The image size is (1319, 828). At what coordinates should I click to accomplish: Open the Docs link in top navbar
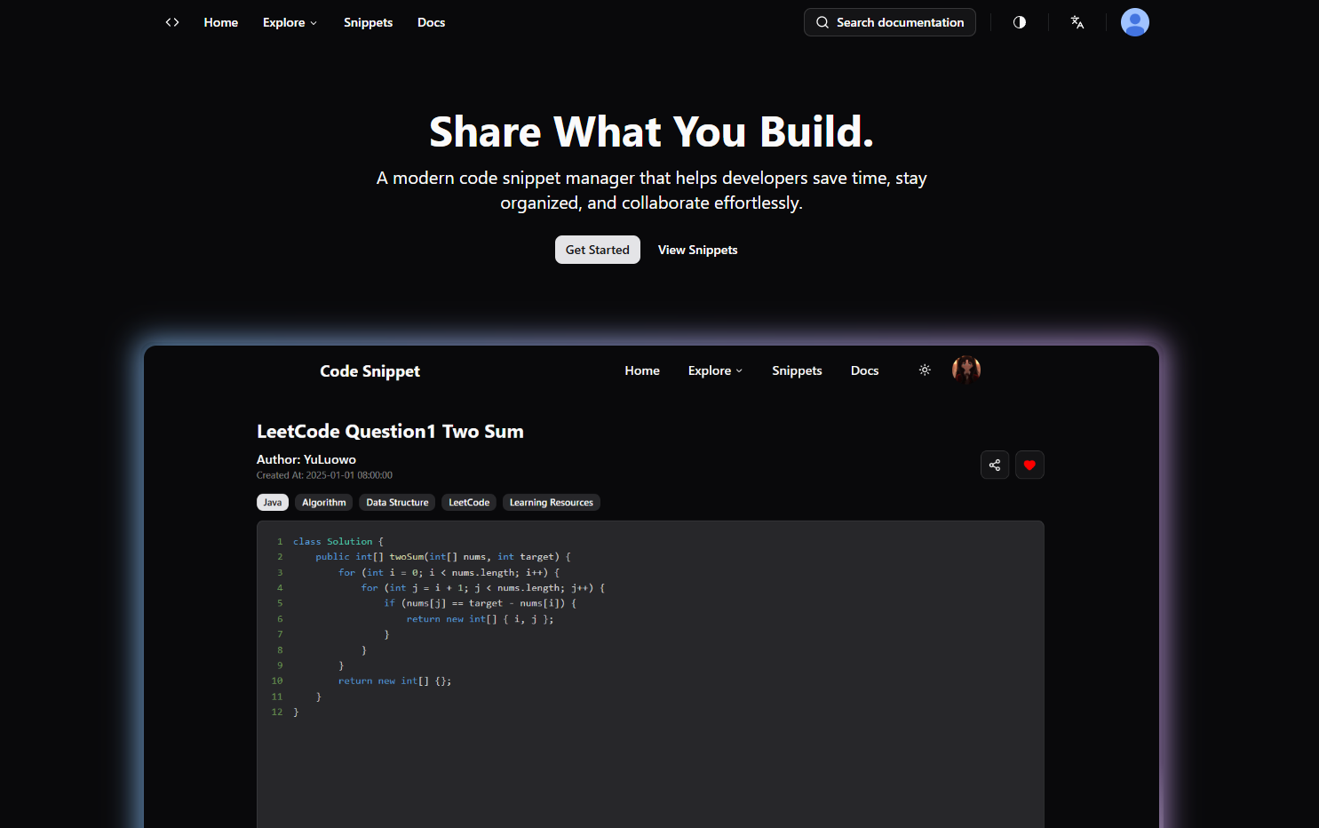(431, 22)
